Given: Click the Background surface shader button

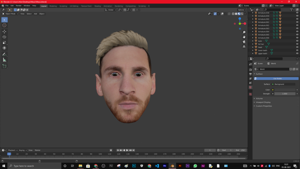Looking at the screenshot, I should tap(283, 84).
